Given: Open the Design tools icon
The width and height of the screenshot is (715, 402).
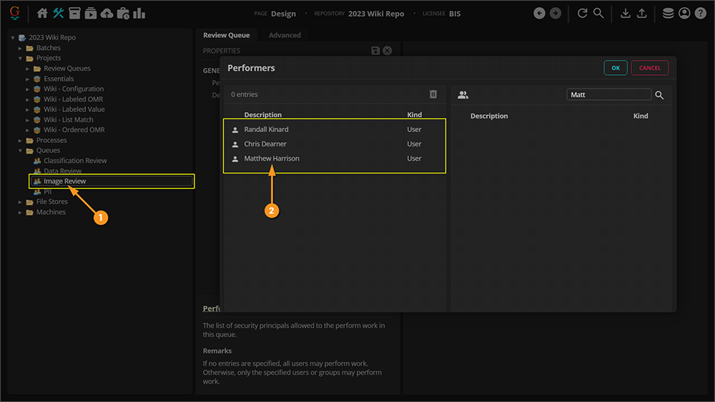Looking at the screenshot, I should pyautogui.click(x=59, y=14).
